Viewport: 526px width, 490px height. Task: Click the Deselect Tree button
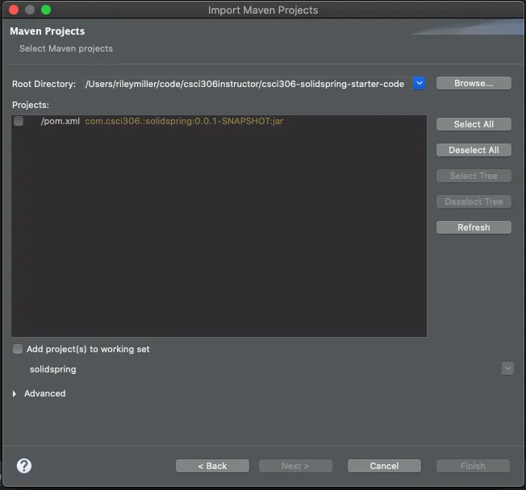pos(474,201)
